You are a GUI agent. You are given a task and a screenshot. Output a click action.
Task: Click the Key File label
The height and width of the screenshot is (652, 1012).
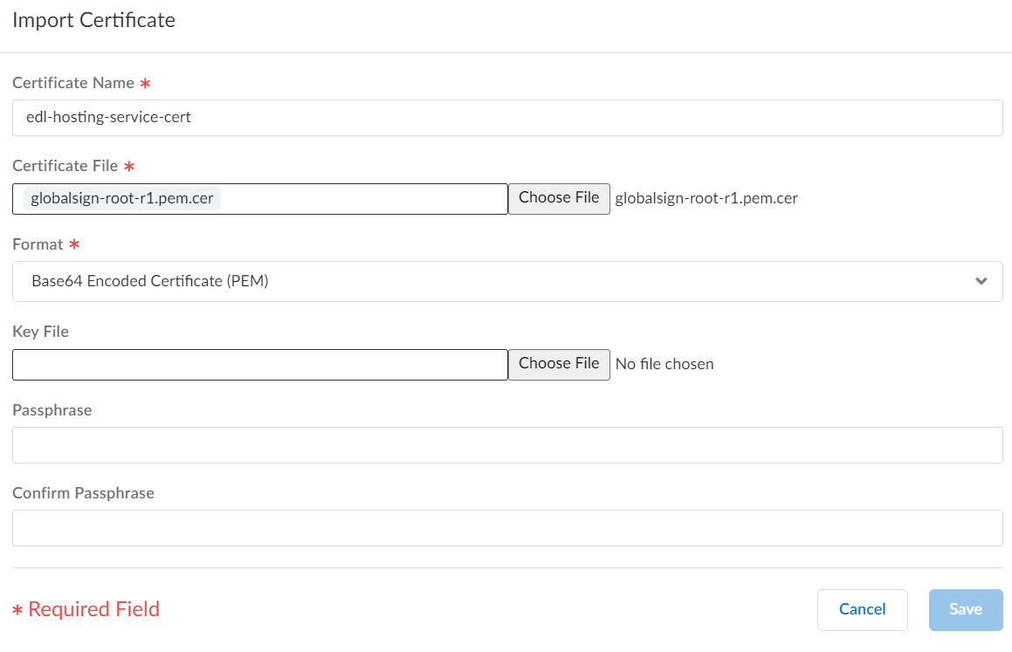coord(40,332)
